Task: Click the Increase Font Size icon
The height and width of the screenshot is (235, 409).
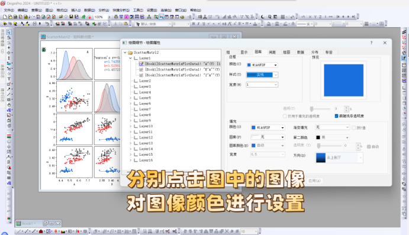Action: click(x=230, y=24)
